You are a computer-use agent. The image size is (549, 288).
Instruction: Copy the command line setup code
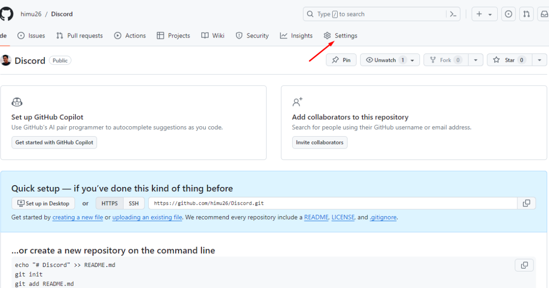[524, 265]
